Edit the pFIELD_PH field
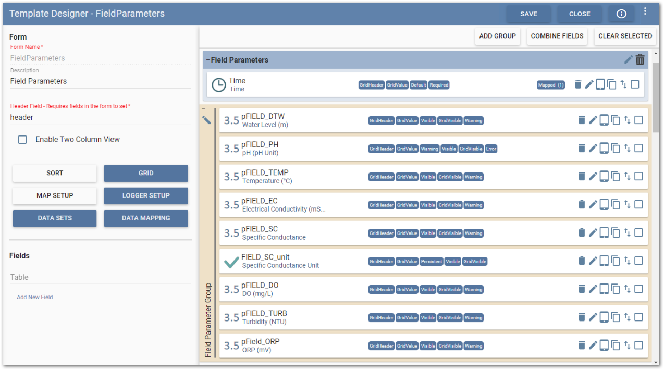The image size is (664, 370). (593, 148)
